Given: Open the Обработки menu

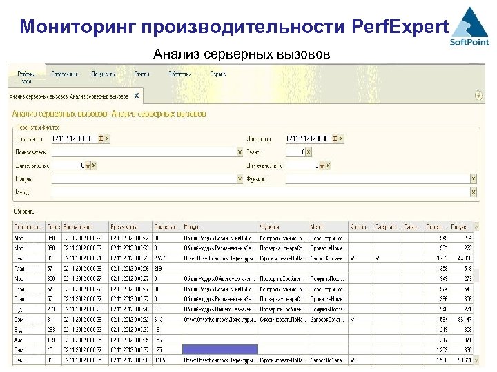Looking at the screenshot, I should pyautogui.click(x=180, y=74).
